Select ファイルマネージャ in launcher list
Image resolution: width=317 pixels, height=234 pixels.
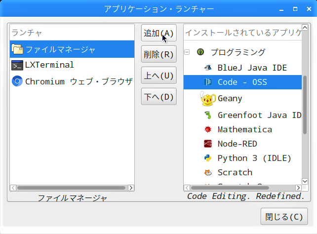72,49
